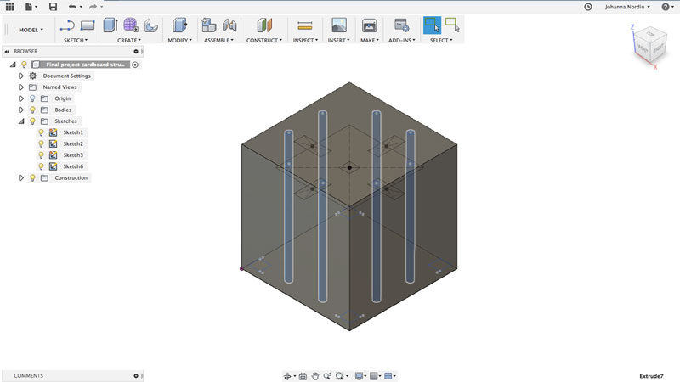Toggle visibility bulb of Bodies folder

point(32,110)
